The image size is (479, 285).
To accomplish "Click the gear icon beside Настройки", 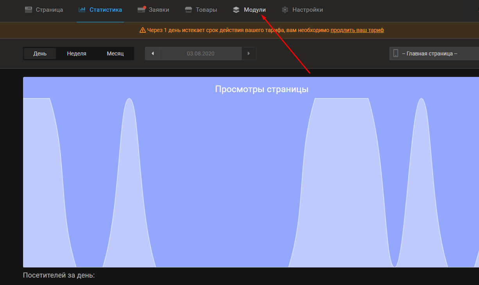I will (285, 10).
